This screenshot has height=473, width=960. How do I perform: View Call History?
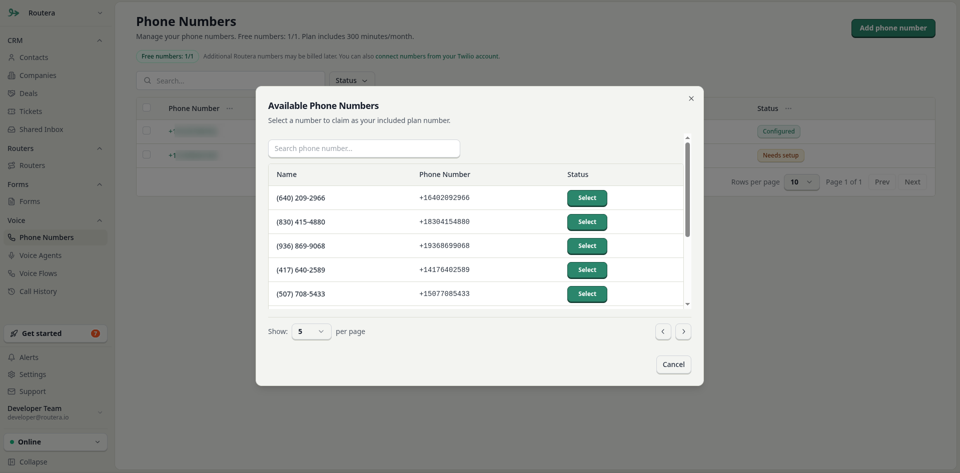pyautogui.click(x=55, y=291)
